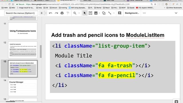The height and width of the screenshot is (103, 183).
Task: Click the Explore button at bottom right
Action: point(176,101)
